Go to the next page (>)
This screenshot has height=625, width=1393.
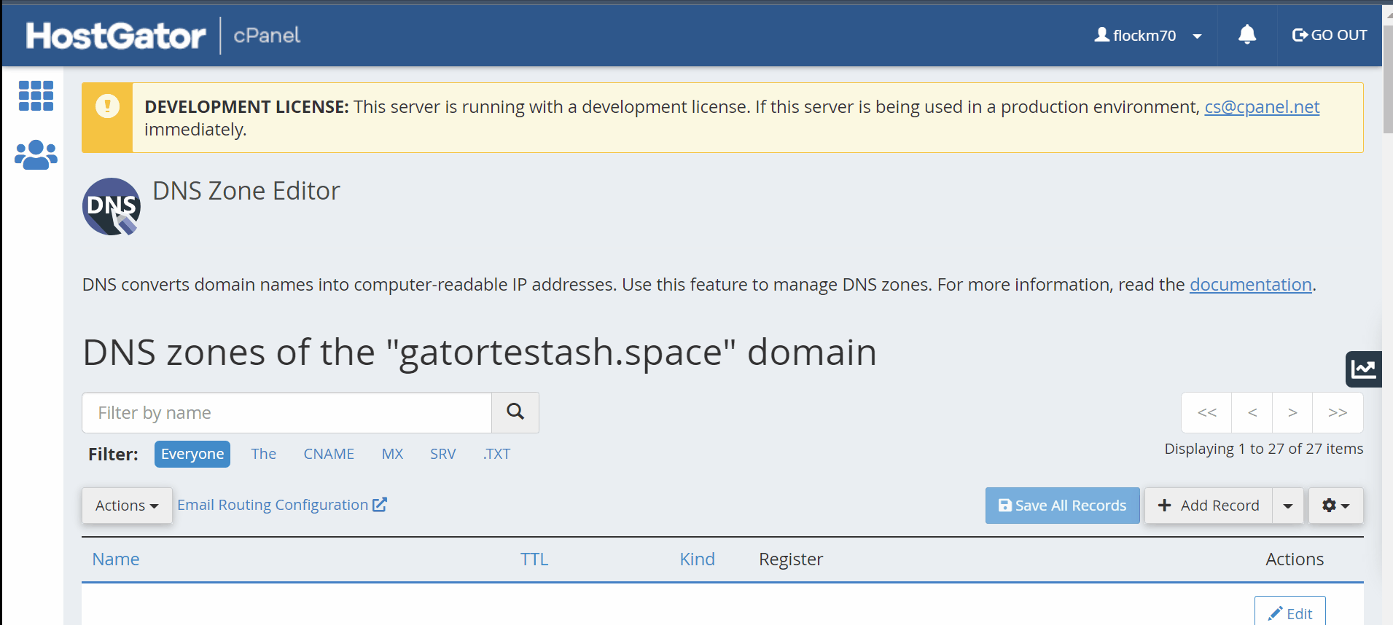pos(1292,413)
